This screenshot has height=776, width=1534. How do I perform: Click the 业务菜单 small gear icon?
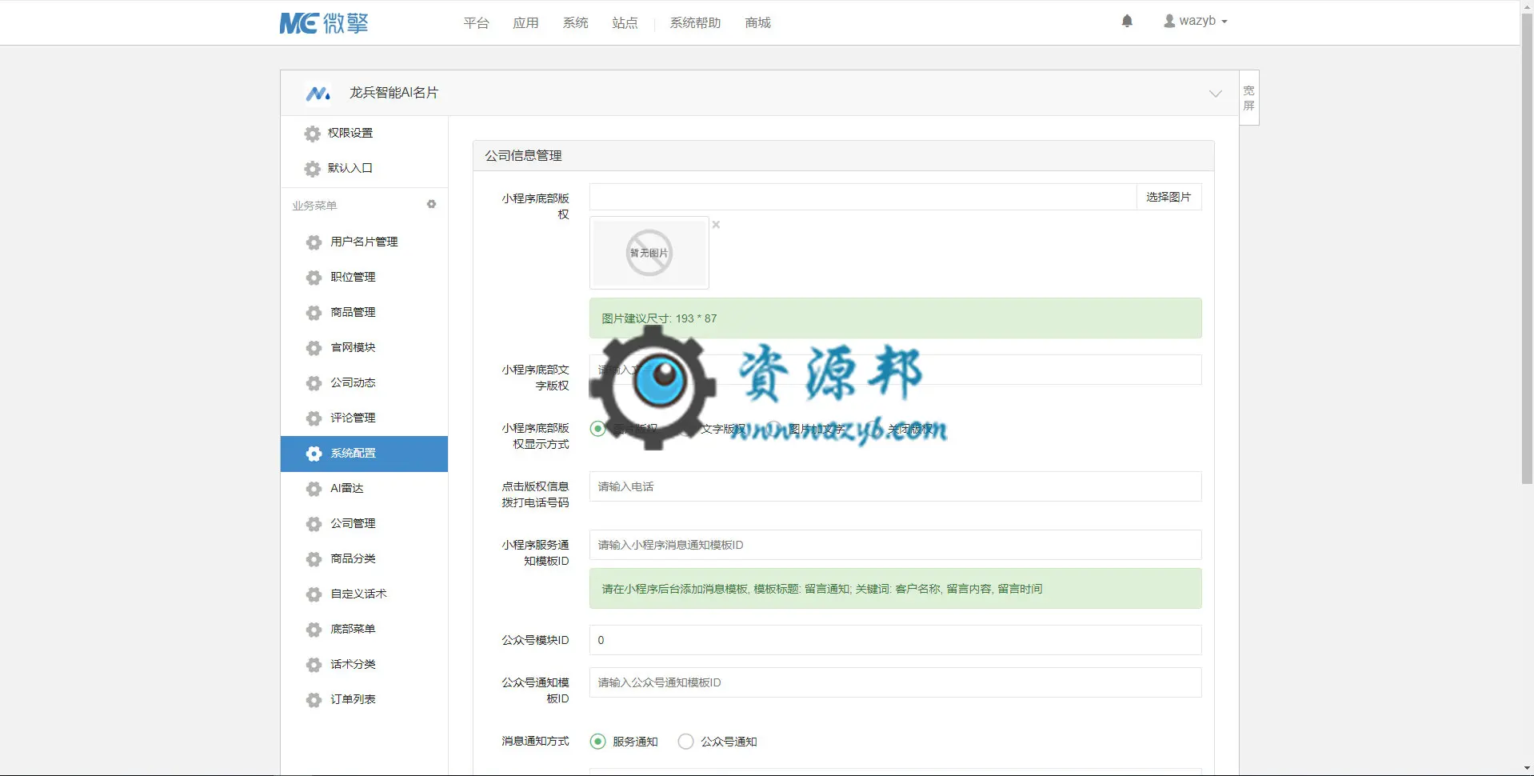431,205
